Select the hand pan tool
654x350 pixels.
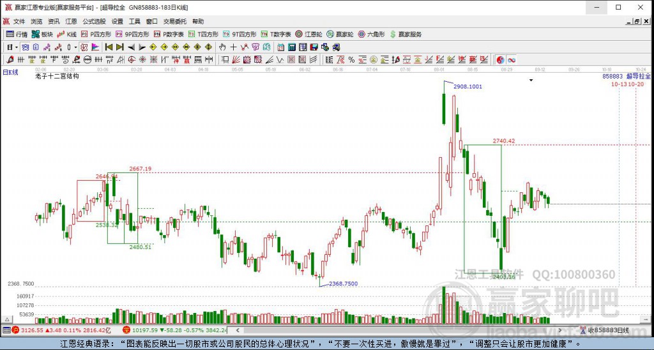point(222,47)
